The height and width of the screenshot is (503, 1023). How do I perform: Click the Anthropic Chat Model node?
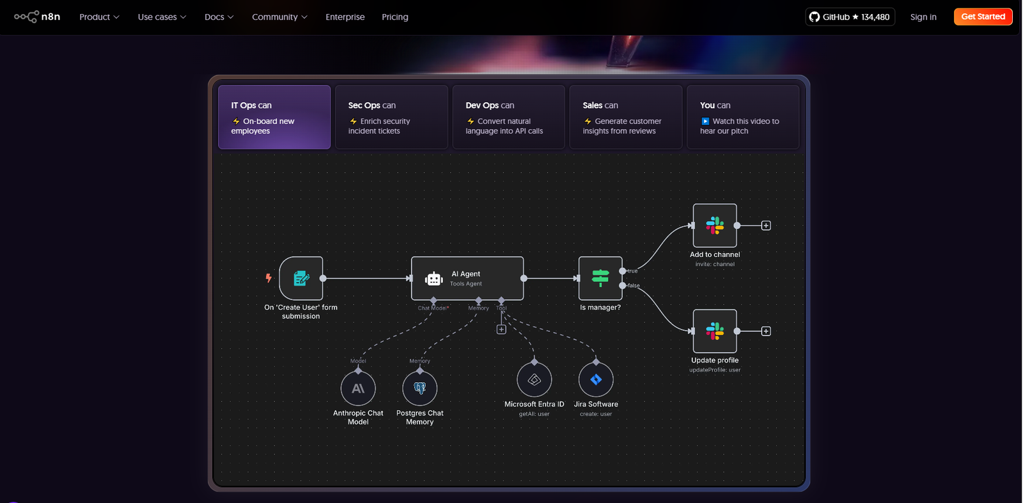pyautogui.click(x=358, y=389)
